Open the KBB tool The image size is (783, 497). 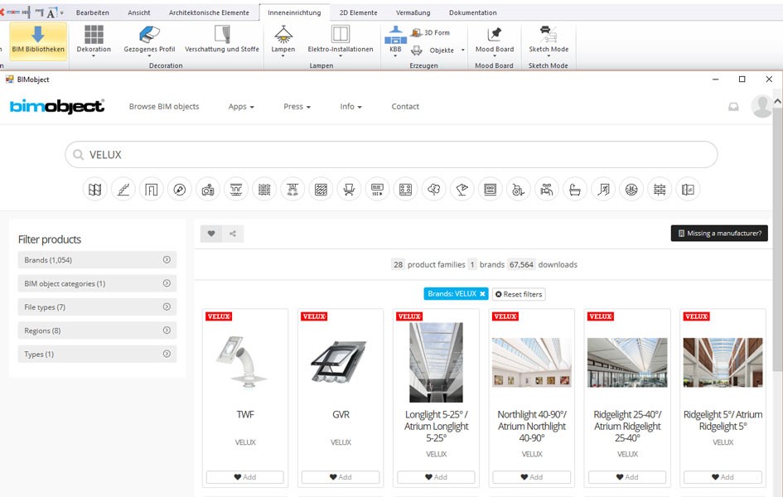(x=395, y=41)
